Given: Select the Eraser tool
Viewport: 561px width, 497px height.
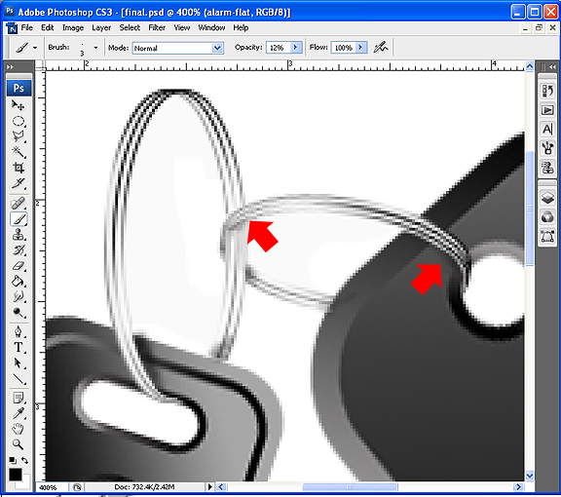Looking at the screenshot, I should (19, 266).
